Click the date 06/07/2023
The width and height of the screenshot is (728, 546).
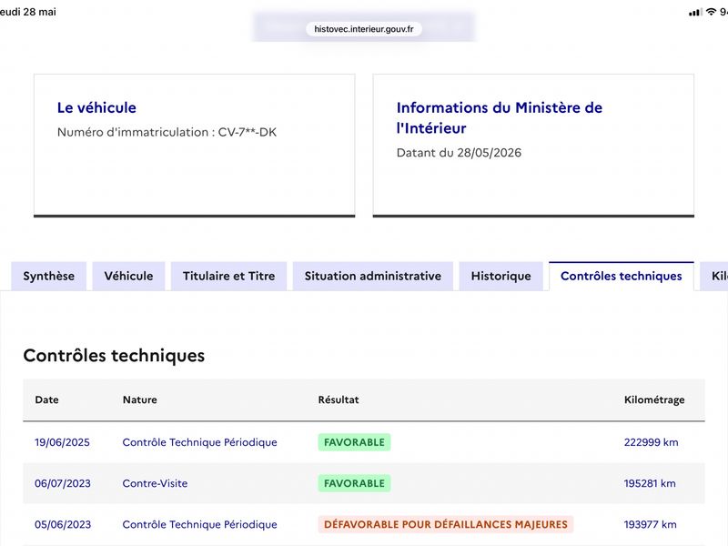(63, 483)
